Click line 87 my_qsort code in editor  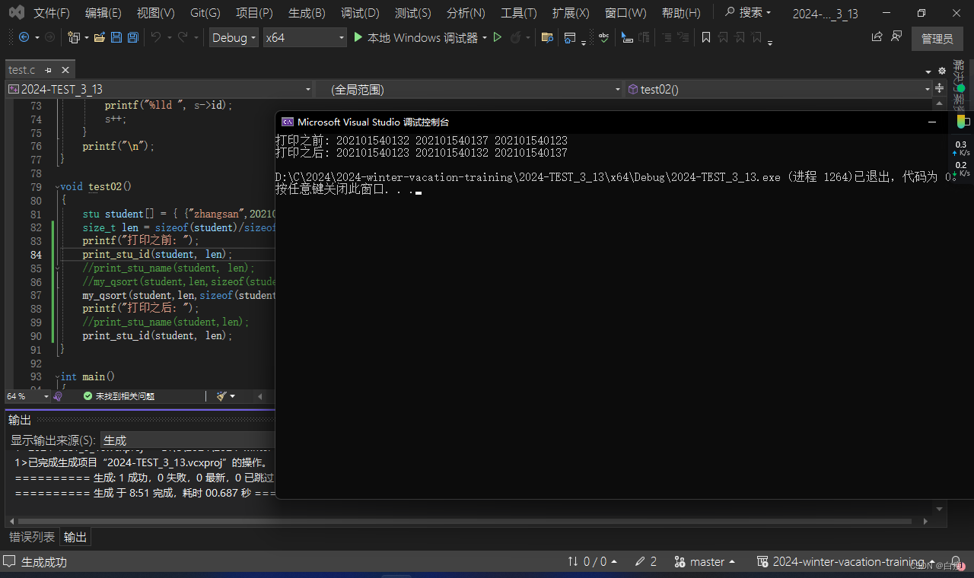pyautogui.click(x=179, y=295)
